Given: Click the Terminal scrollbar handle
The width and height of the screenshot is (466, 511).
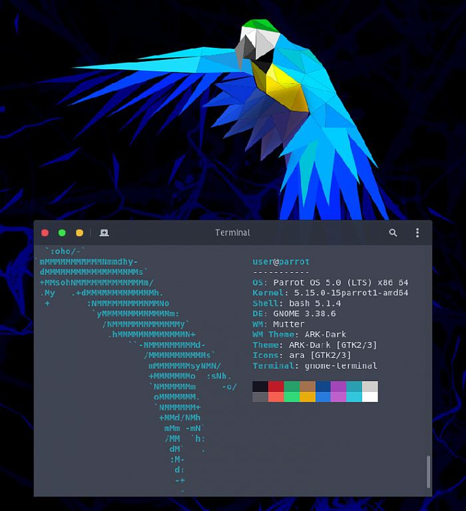Looking at the screenshot, I should (x=428, y=472).
